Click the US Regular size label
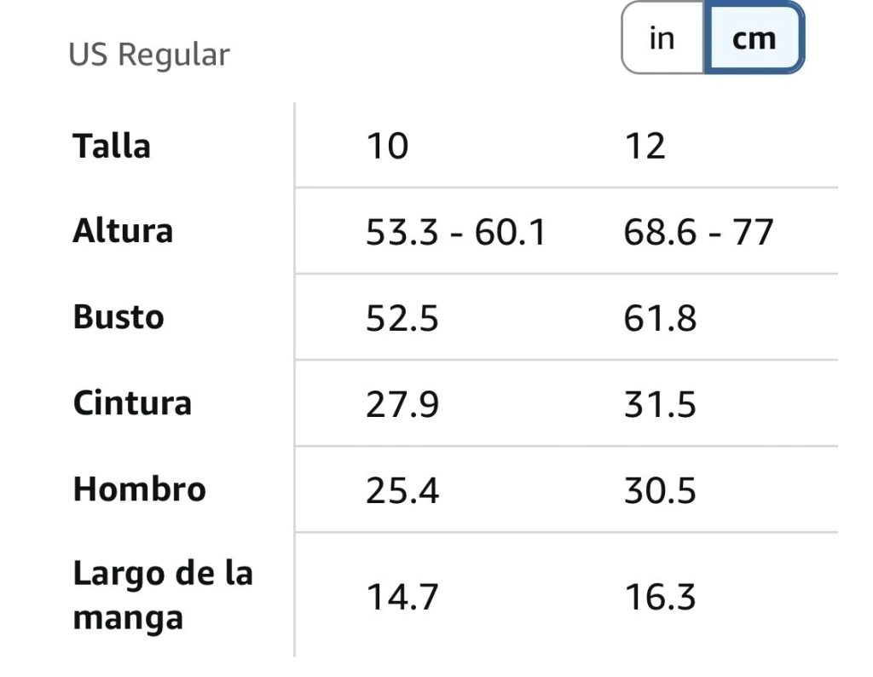Viewport: 873px width, 677px height. pos(149,55)
